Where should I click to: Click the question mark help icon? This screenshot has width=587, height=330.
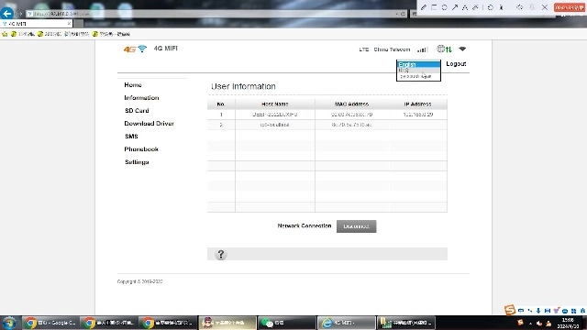[221, 255]
